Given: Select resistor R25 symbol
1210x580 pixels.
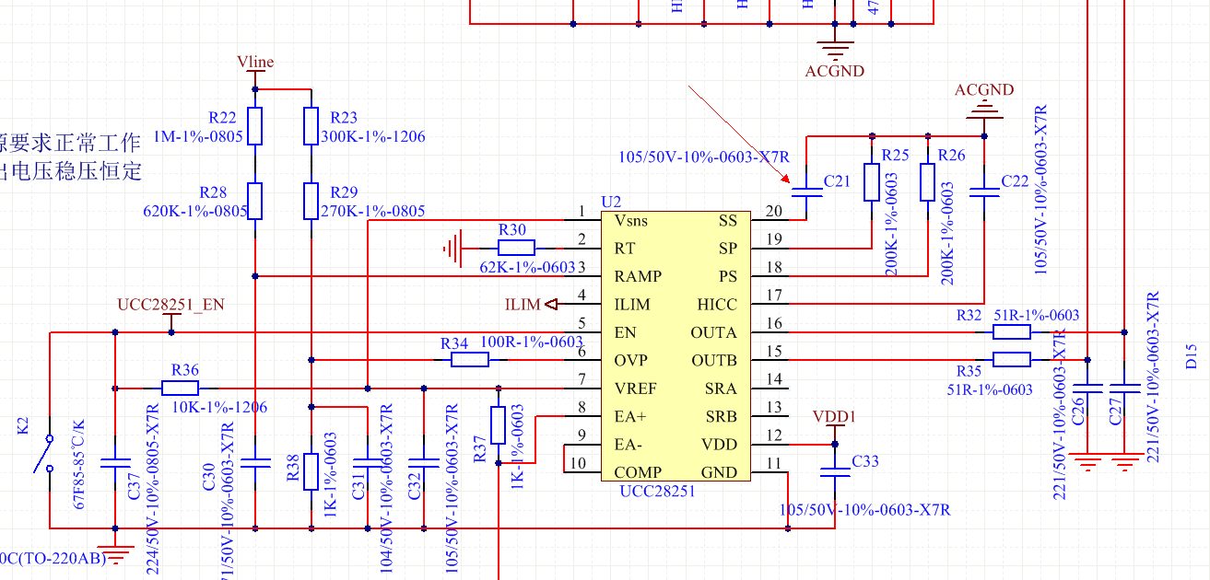Looking at the screenshot, I should [872, 182].
